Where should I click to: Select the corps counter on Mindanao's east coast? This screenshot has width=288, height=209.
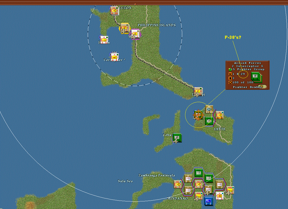click(230, 190)
